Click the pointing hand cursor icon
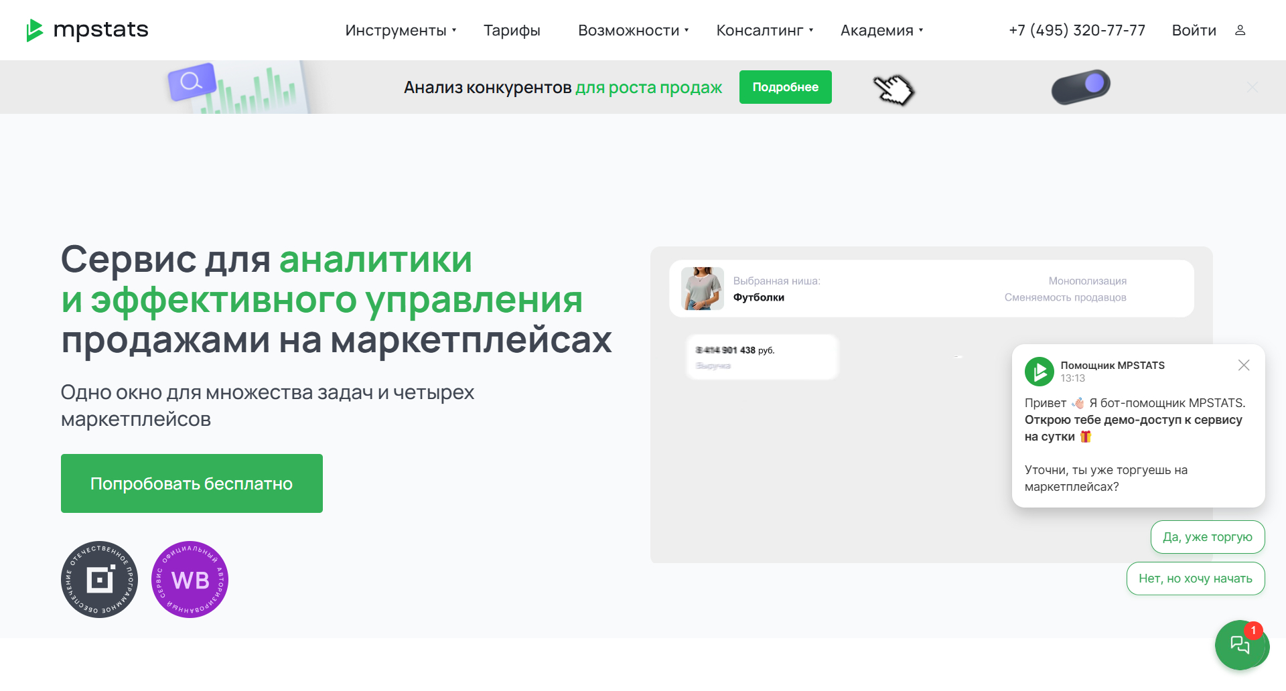Screen dimensions: 1286x691 point(894,90)
